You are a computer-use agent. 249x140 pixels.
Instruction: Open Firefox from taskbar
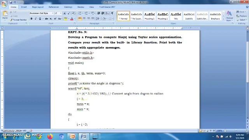[x=50, y=136]
